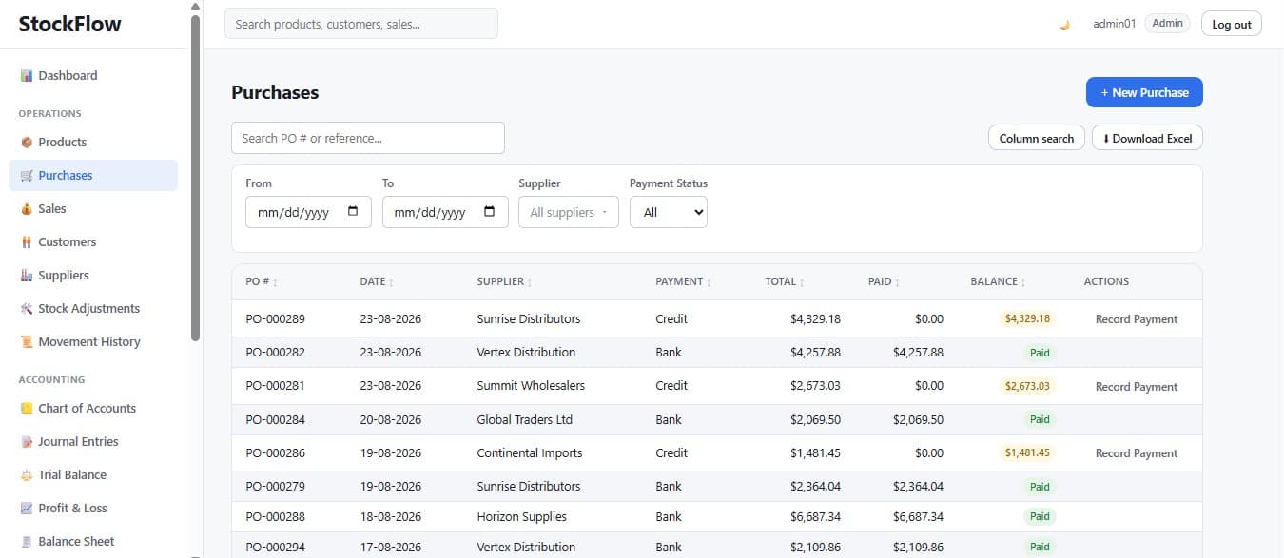Click the $6,687.34 total cell
Image resolution: width=1284 pixels, height=558 pixels.
pyautogui.click(x=815, y=517)
